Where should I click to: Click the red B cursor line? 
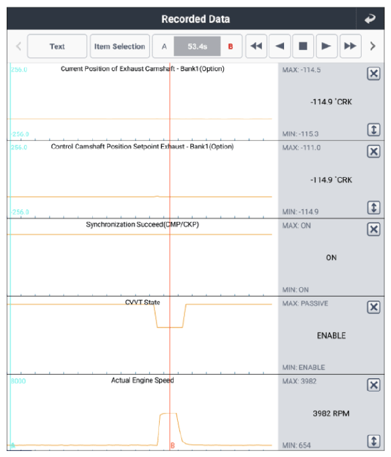(x=170, y=257)
